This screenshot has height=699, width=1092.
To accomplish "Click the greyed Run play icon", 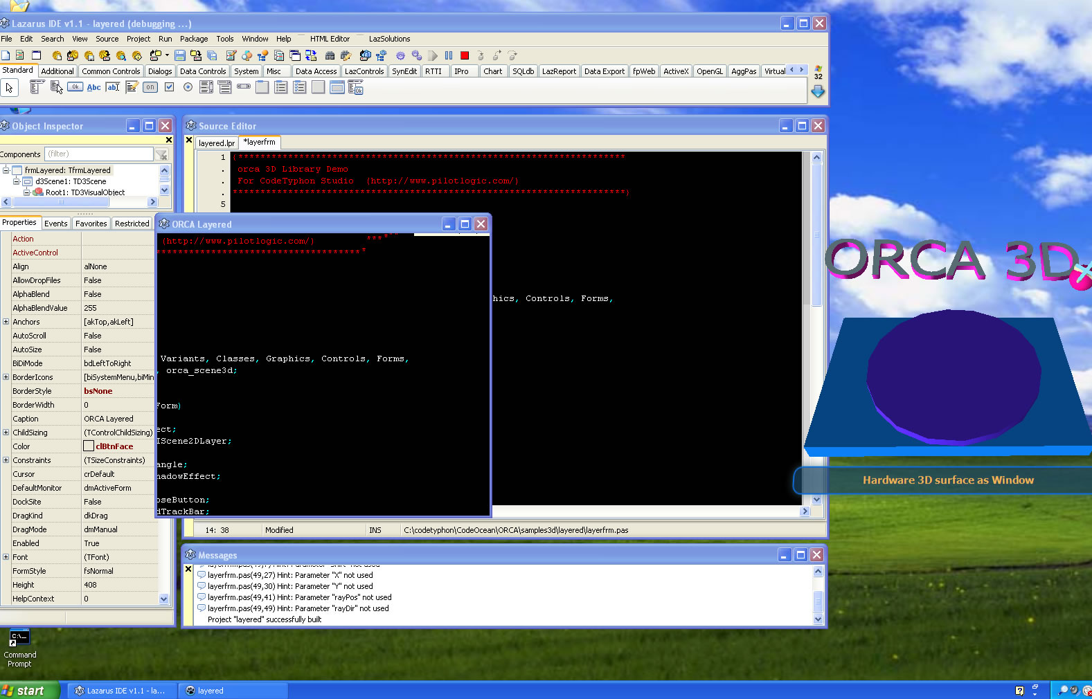I will pos(432,55).
